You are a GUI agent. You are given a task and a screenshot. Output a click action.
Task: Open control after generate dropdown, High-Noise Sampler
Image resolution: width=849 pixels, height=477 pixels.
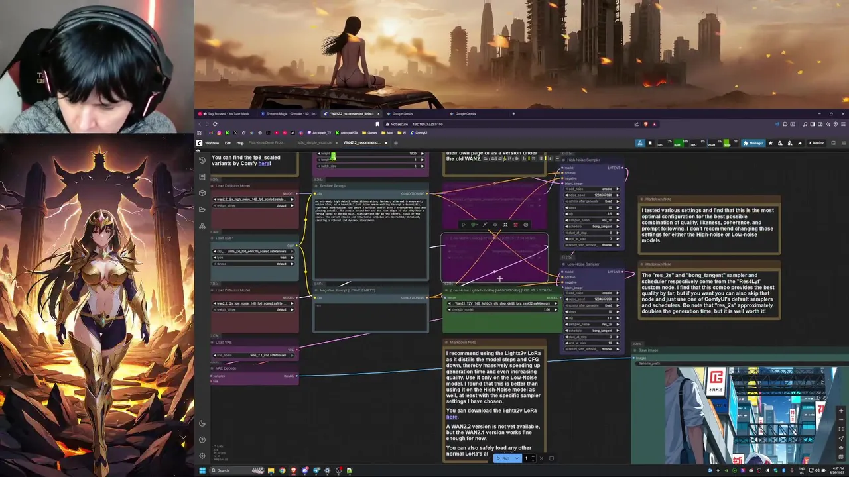click(592, 201)
